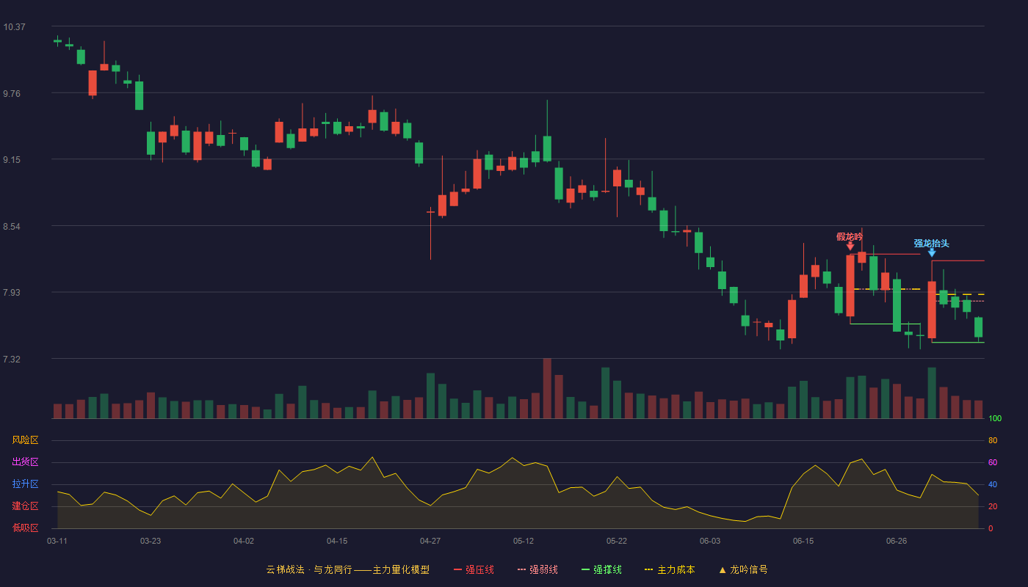Click the 05-22 date label
Viewport: 1028px width, 587px height.
[617, 541]
